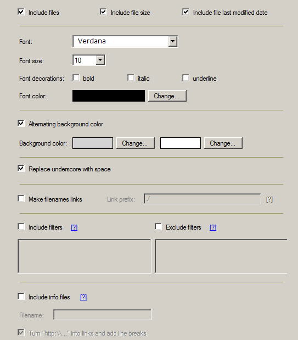Viewport: 298px width, 340px height.
Task: Open the Exclude filters help [?] link
Action: pos(213,227)
